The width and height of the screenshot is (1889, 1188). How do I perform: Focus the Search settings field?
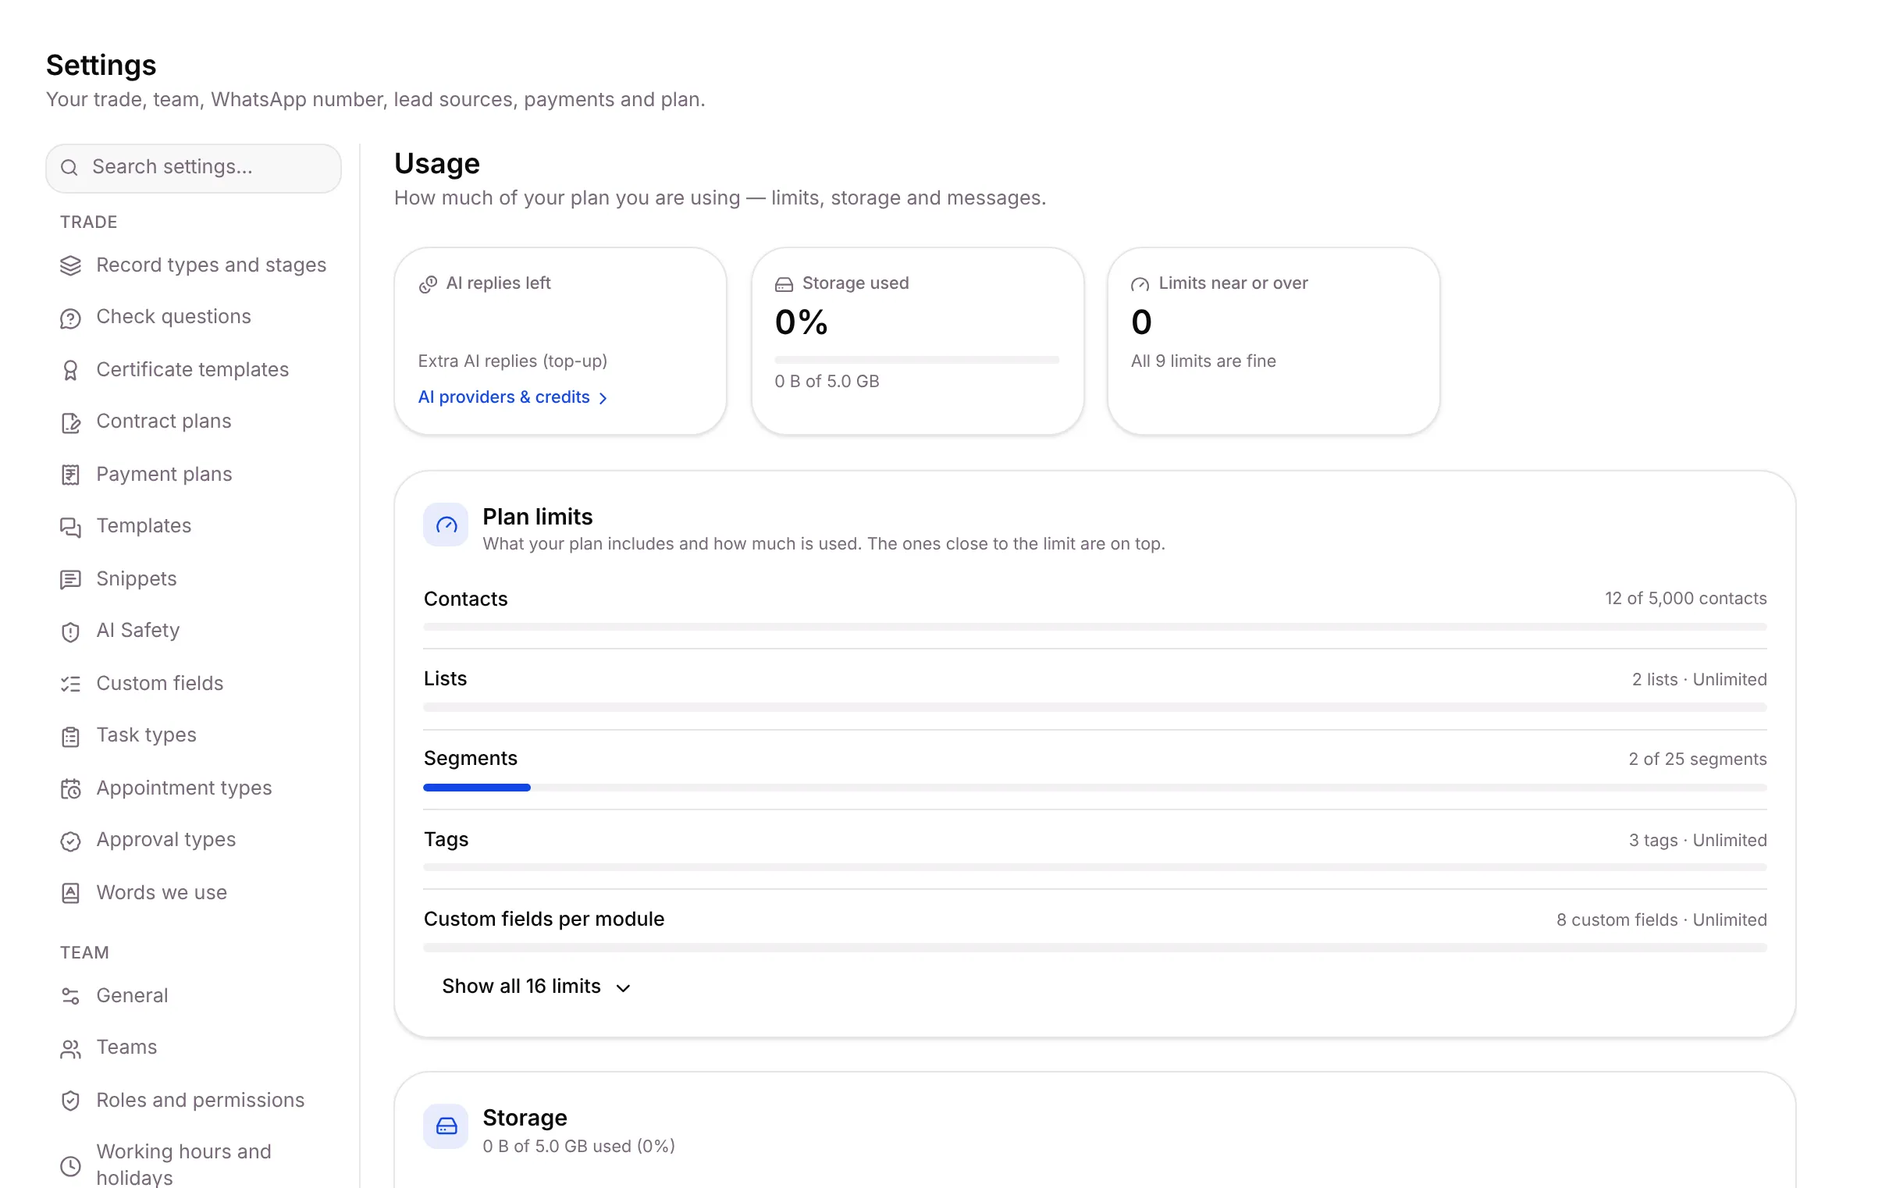194,168
